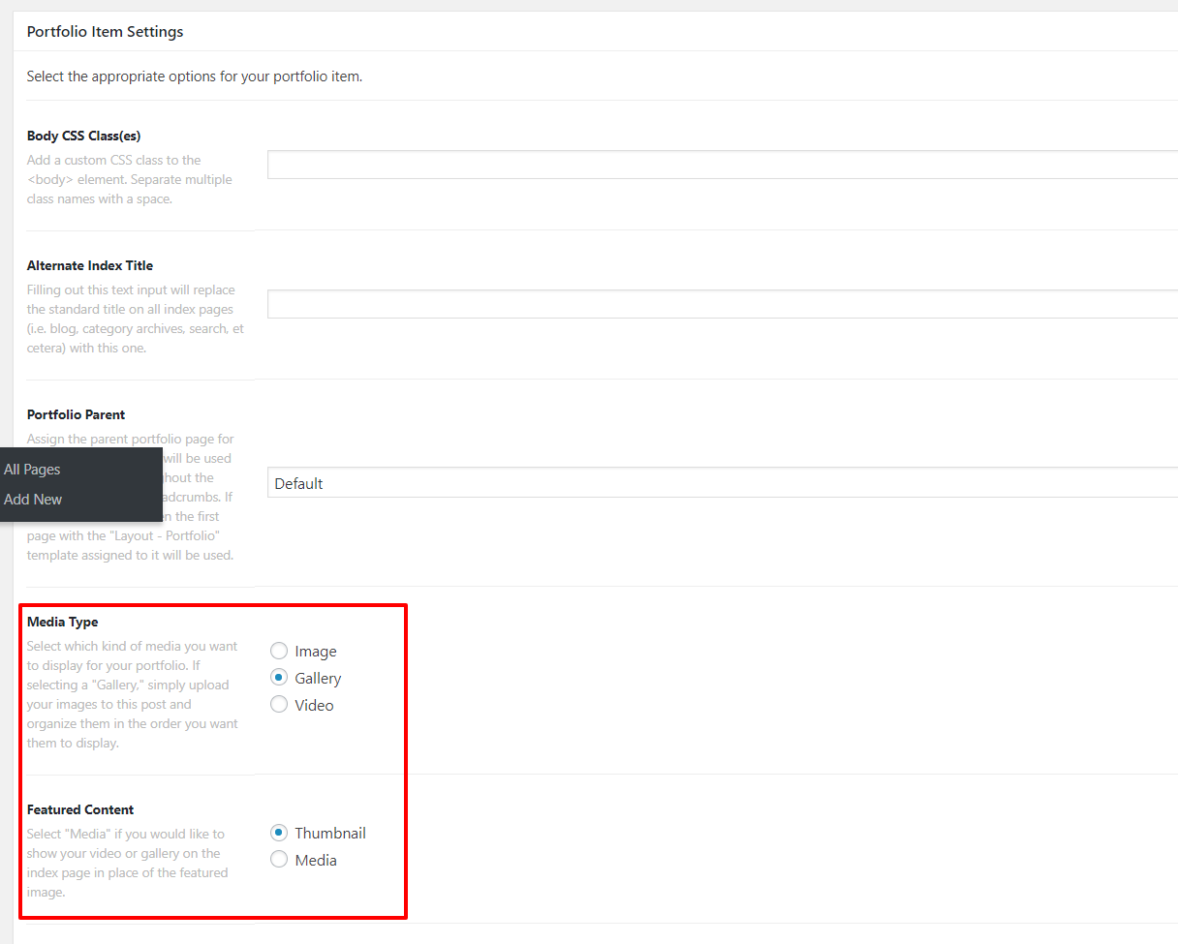Select the Gallery media type option

click(279, 678)
